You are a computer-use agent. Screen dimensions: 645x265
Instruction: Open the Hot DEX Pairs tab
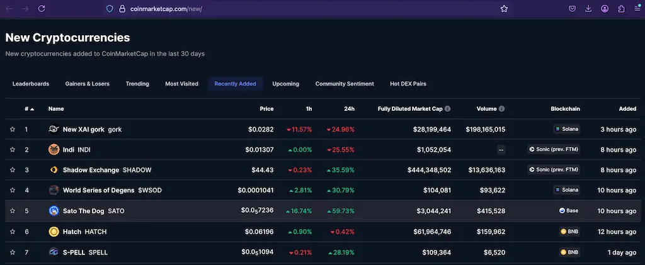[408, 84]
